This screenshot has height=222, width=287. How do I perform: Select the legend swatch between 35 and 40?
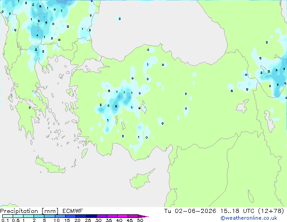[112, 216]
